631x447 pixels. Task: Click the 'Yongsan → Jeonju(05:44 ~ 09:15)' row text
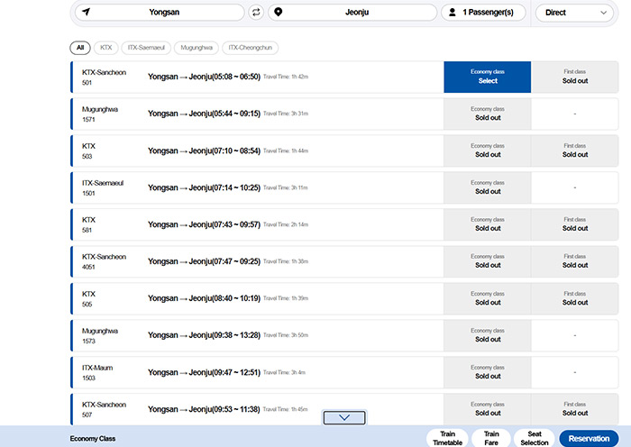click(x=204, y=114)
